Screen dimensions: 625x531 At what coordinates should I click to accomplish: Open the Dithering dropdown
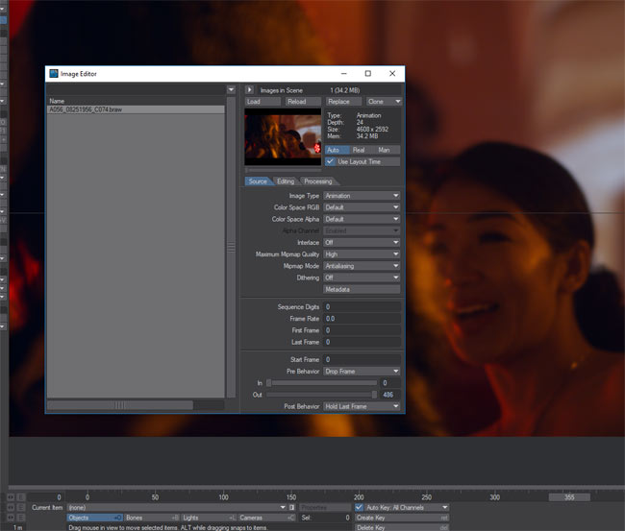pos(362,278)
